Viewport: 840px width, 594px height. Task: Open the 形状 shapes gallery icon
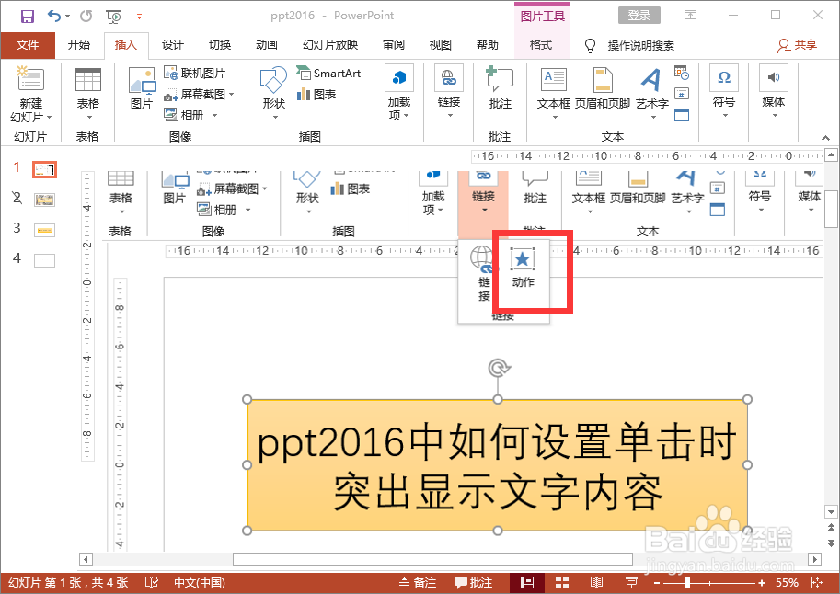pos(274,80)
